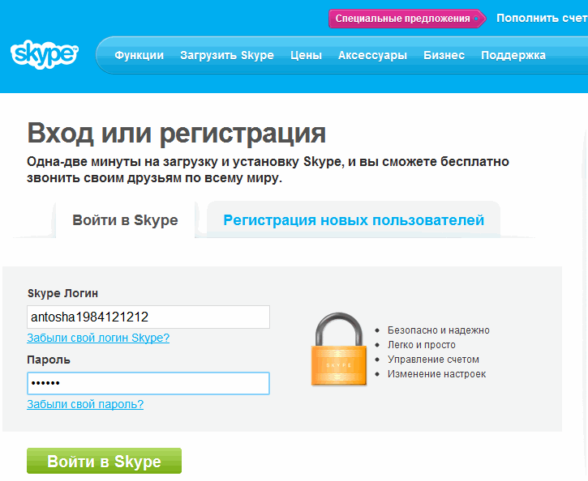The height and width of the screenshot is (481, 588).
Task: Switch to Войти в Skype tab
Action: tap(125, 220)
